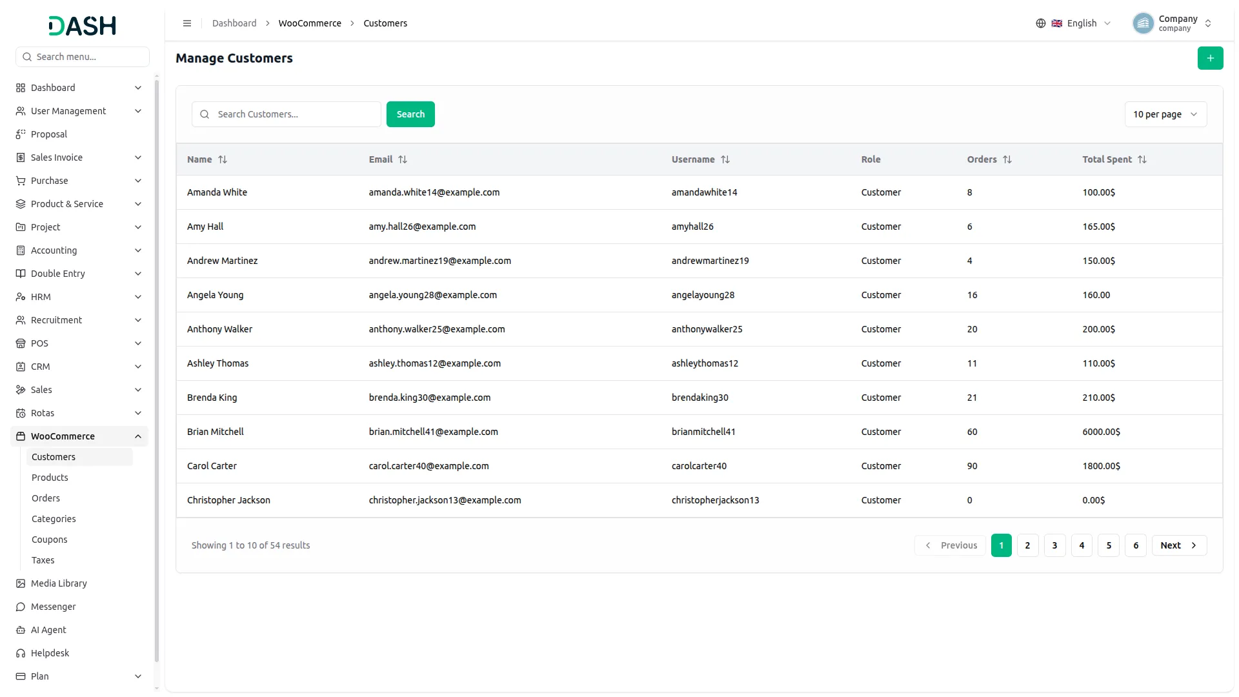Click the Messenger chat bubble icon

click(x=21, y=607)
